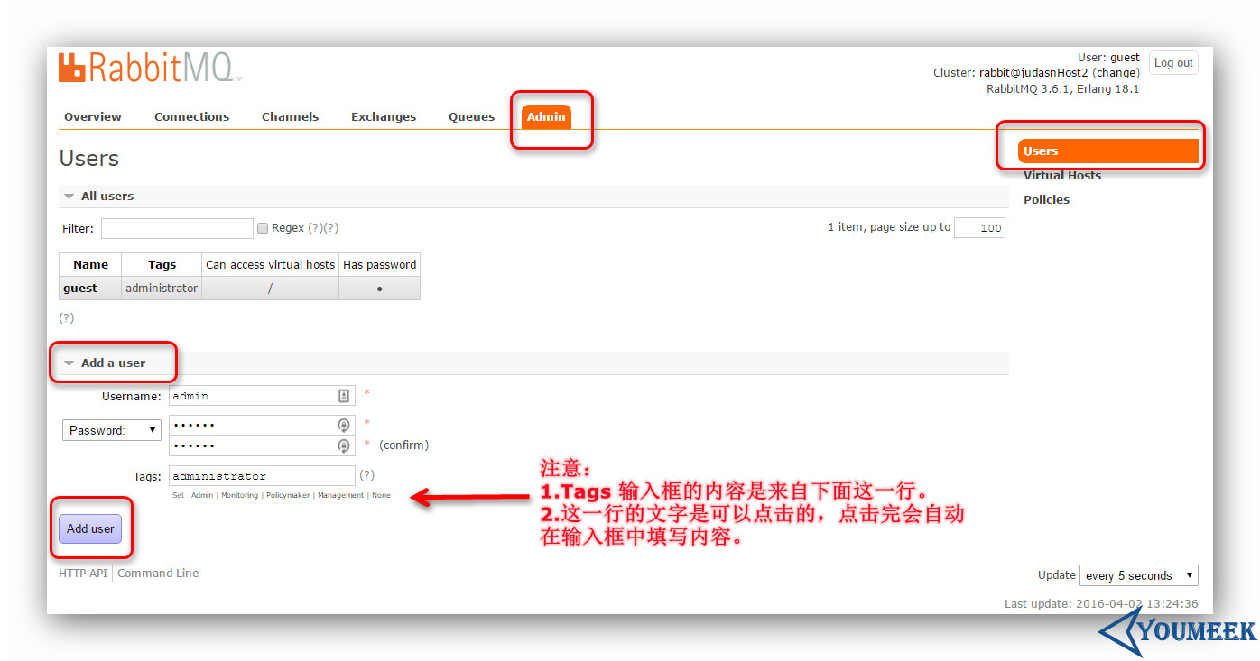Screen dimensions: 1260x661
Task: Switch to the Exchanges tab
Action: [383, 116]
